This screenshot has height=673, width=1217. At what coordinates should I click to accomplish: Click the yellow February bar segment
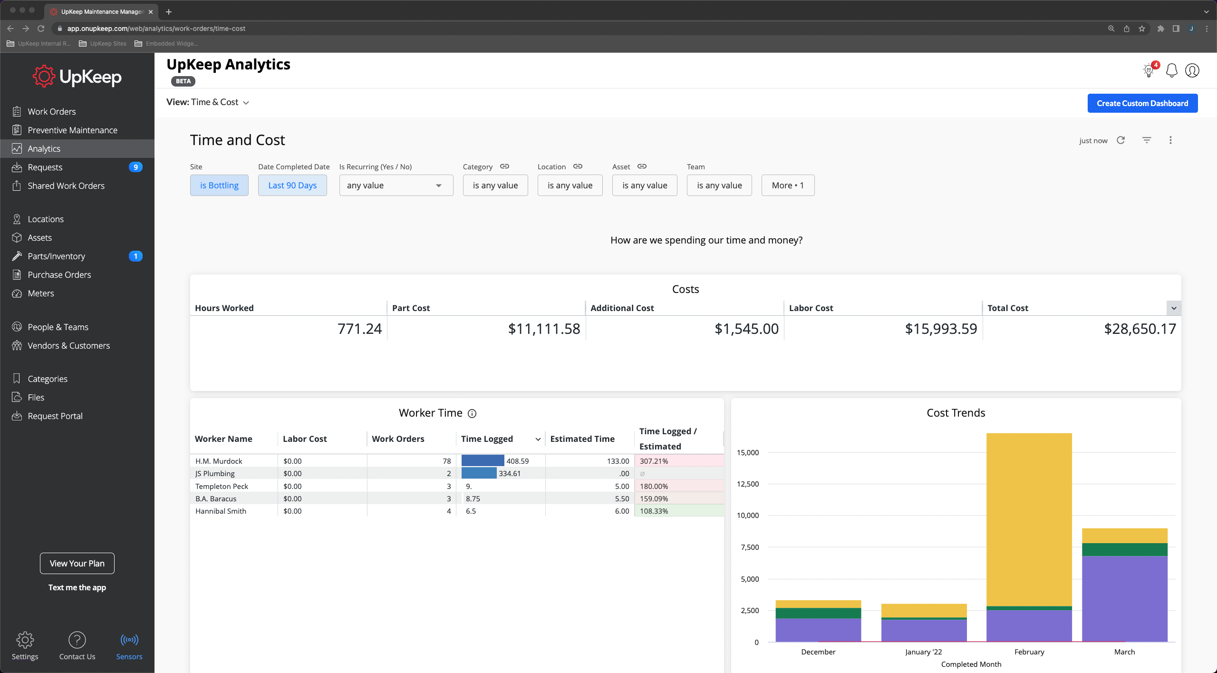[x=1029, y=518]
